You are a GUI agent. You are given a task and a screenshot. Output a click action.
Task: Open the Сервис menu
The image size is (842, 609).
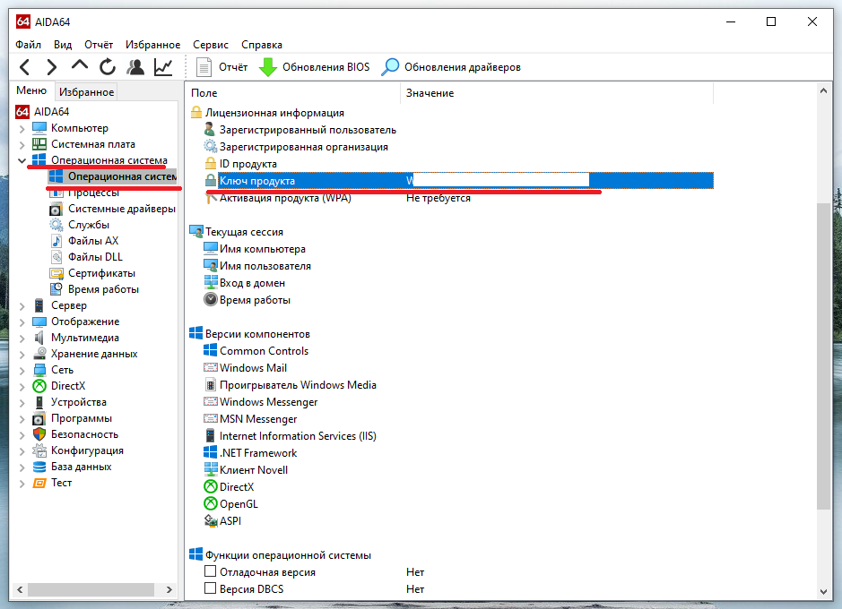click(x=211, y=45)
